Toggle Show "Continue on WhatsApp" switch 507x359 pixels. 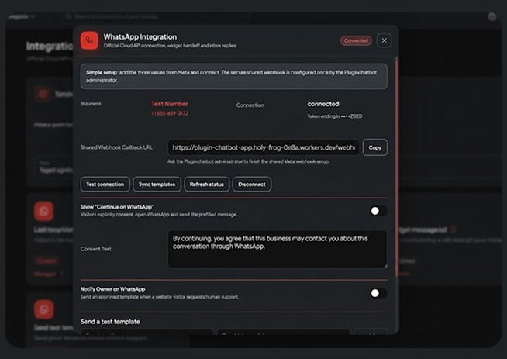pos(378,211)
